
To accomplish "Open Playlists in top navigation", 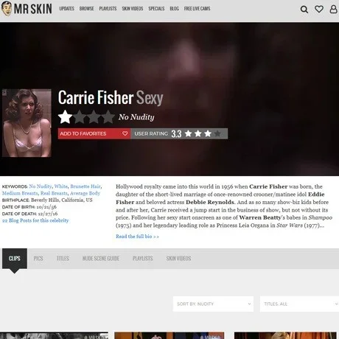I will pyautogui.click(x=108, y=9).
